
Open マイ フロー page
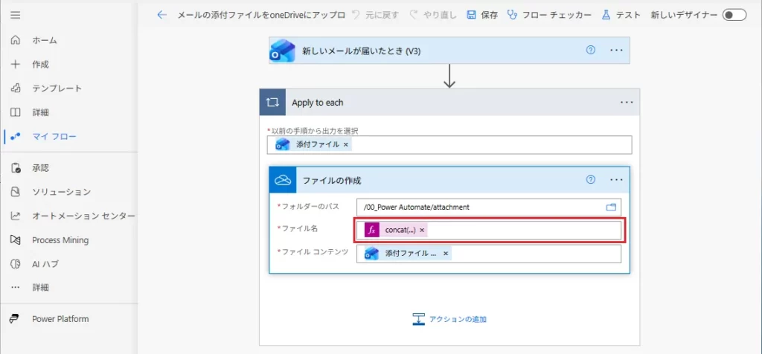[x=54, y=136]
